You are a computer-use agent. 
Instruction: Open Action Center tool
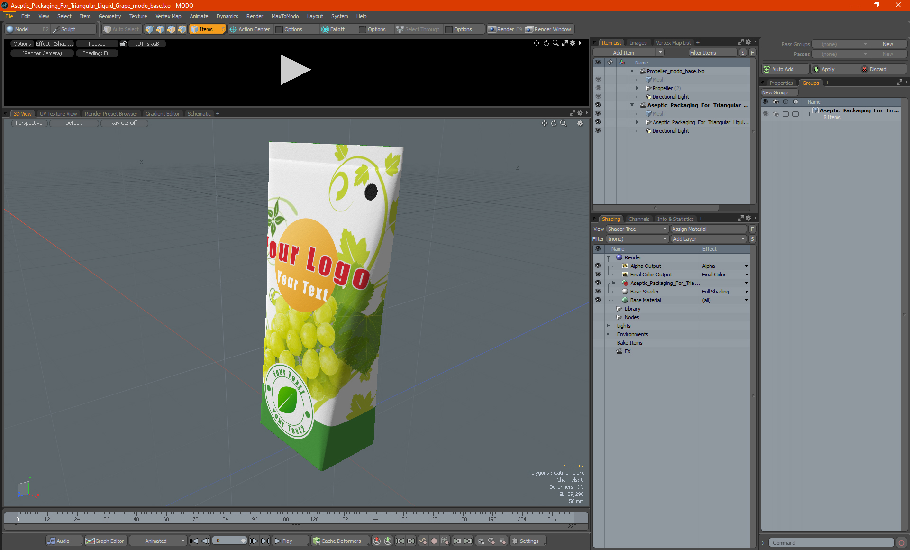[x=250, y=29]
